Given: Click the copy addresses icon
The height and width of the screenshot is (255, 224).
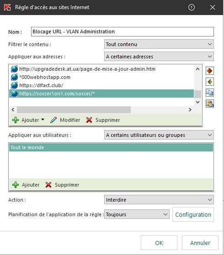Looking at the screenshot, I should coord(210,93).
